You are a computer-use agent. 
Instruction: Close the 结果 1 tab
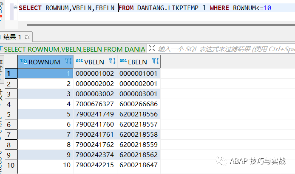[27, 37]
